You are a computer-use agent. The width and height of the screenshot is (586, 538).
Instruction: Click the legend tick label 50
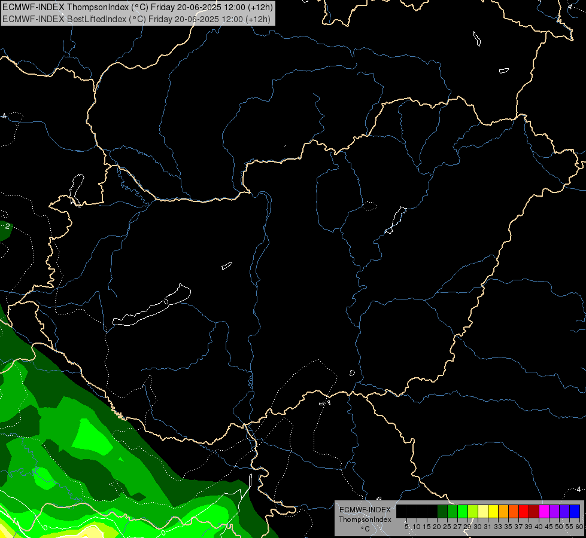click(x=559, y=527)
